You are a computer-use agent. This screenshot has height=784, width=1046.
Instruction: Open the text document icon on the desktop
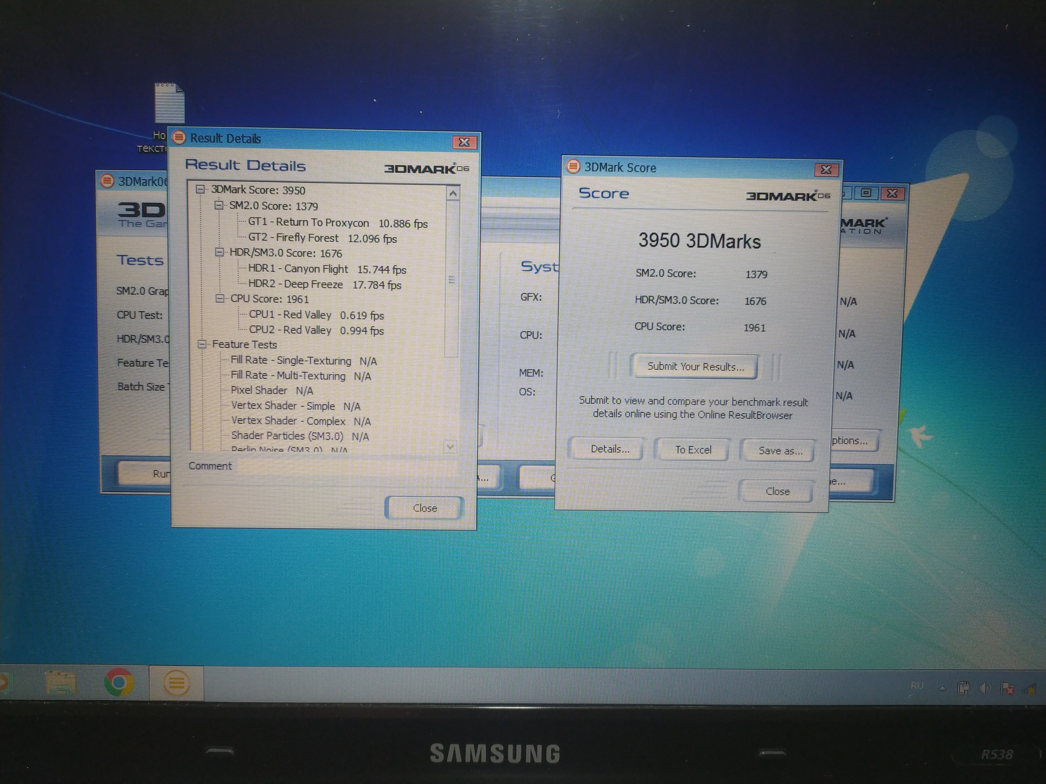(x=169, y=104)
